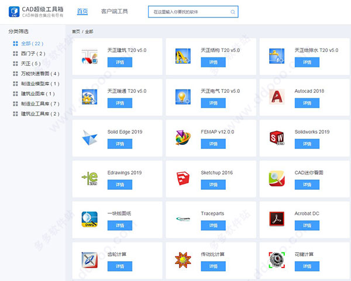The height and width of the screenshot is (281, 351).
Task: View details of 齿轮计算
Action: coord(120,266)
